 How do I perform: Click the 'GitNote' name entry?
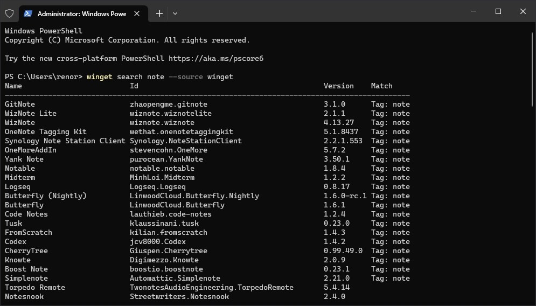[20, 105]
